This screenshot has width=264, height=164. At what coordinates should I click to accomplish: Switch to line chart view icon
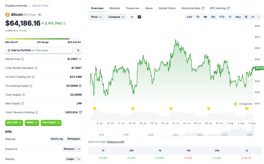(132, 17)
